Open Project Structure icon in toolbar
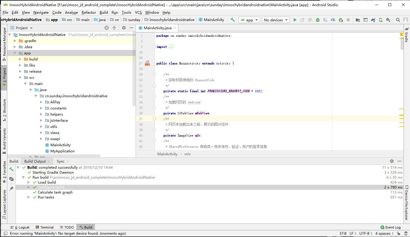 point(358,20)
